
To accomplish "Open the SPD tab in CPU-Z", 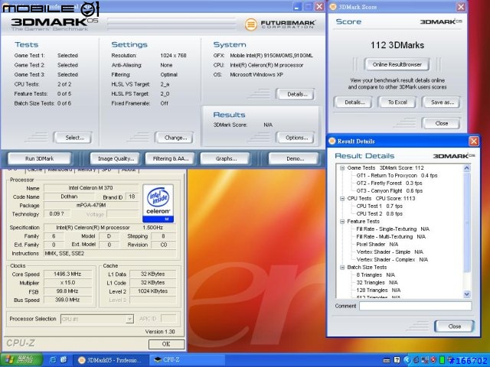I will point(107,170).
